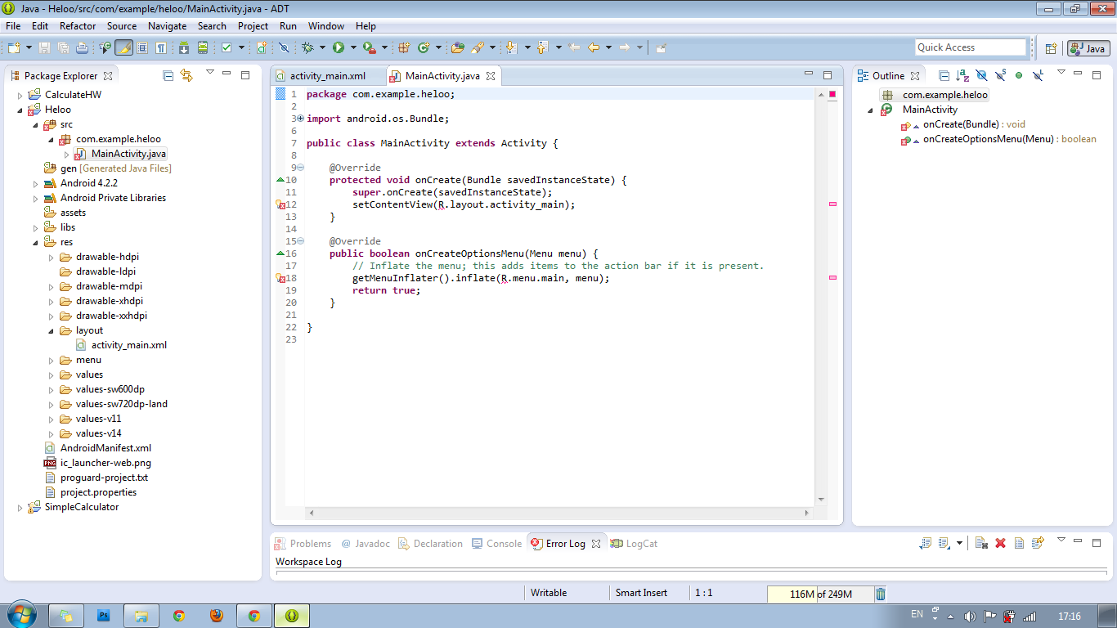This screenshot has height=628, width=1117.
Task: Toggle Skip All Breakpoints
Action: (284, 47)
